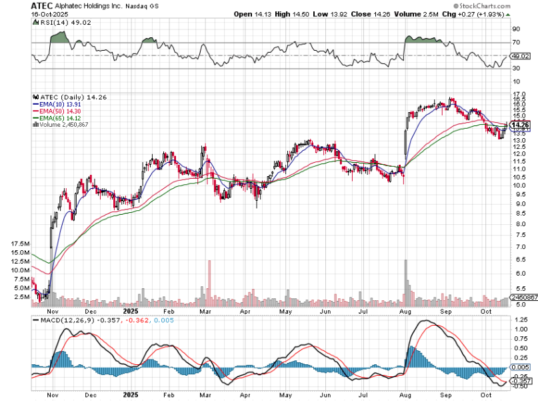Click the 70 overbought level on the RSI axis
The width and height of the screenshot is (538, 401).
click(516, 42)
